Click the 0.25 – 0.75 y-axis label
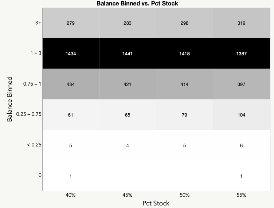The image size is (274, 208). tap(29, 114)
